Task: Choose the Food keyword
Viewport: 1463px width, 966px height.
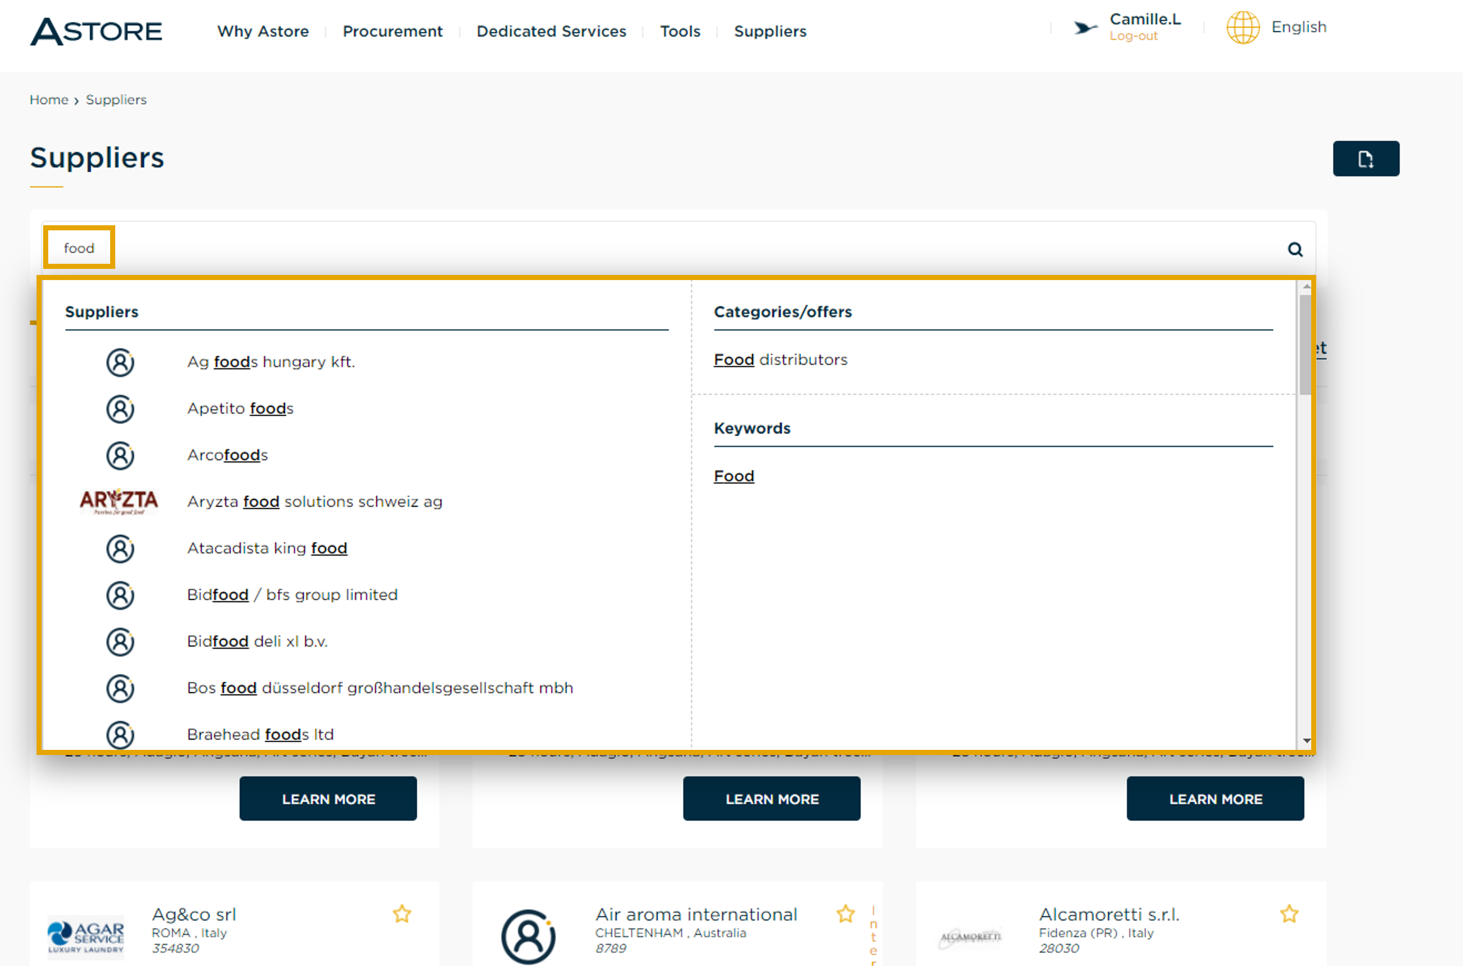Action: tap(734, 476)
